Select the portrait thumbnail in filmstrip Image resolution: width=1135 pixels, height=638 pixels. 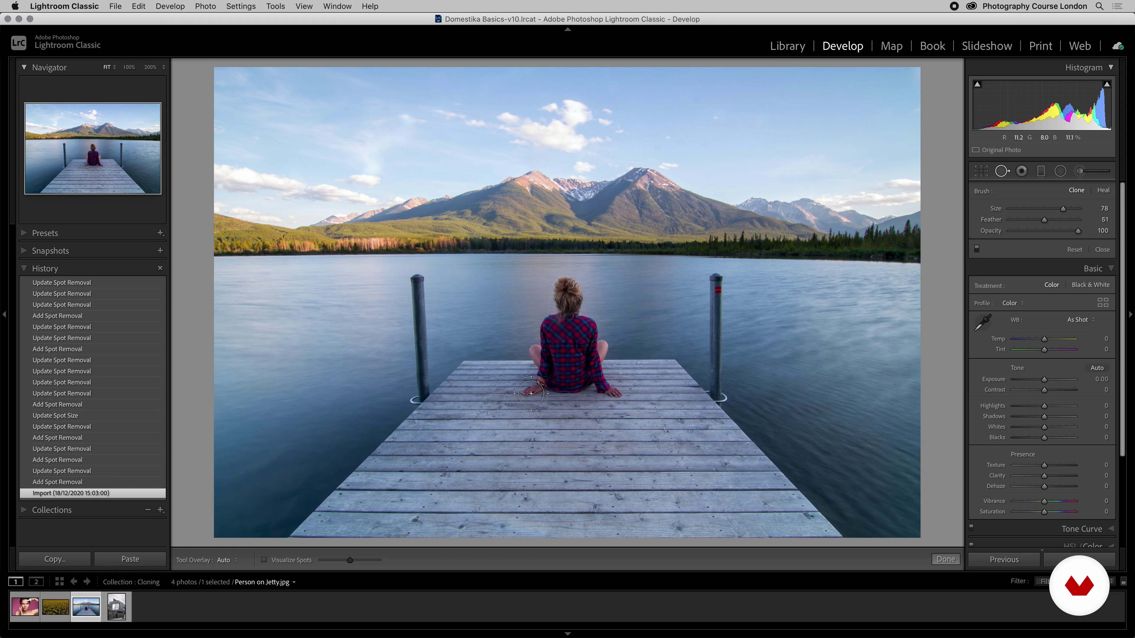tap(25, 606)
